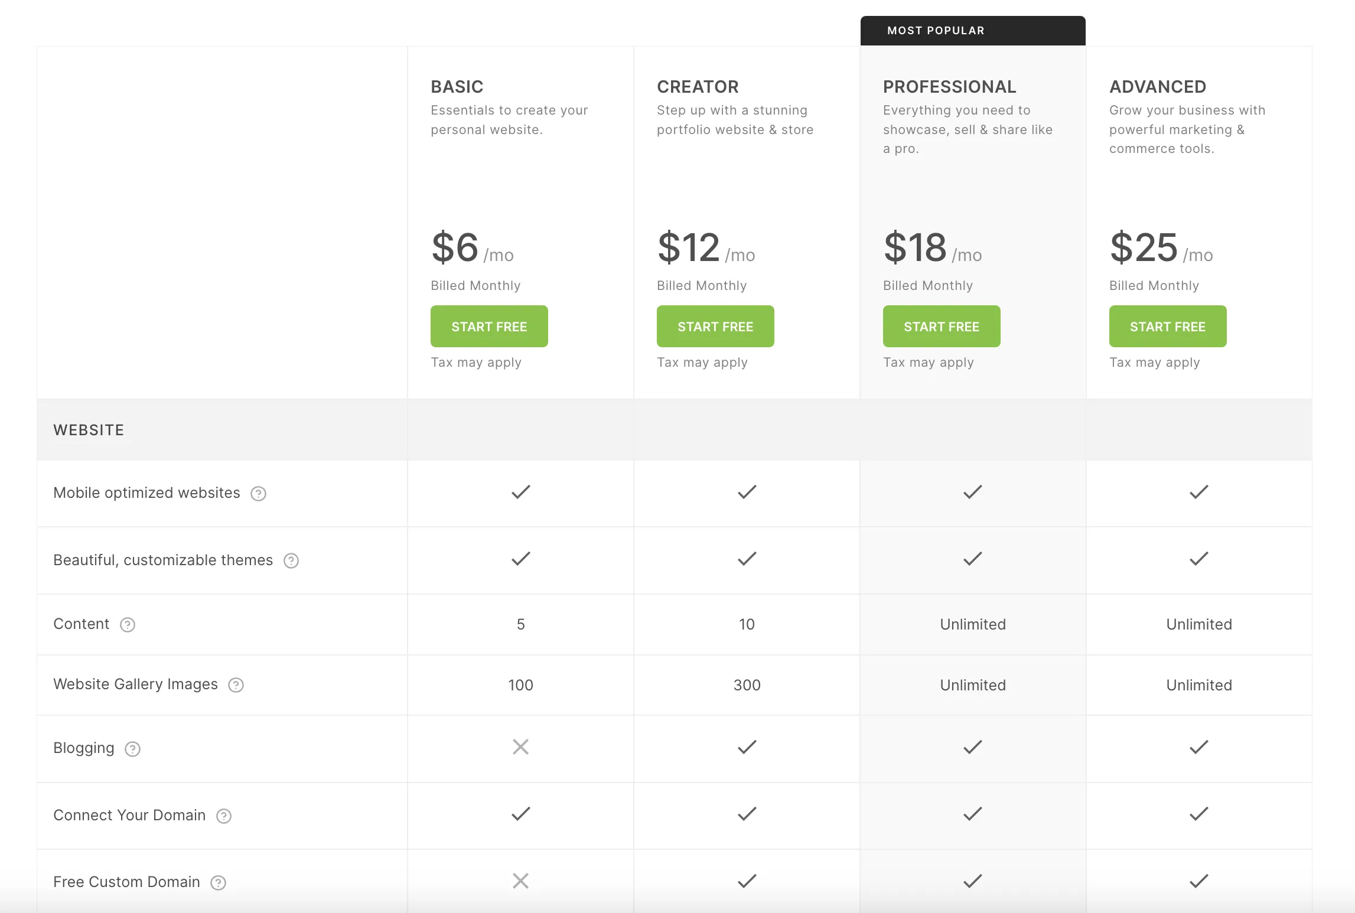Image resolution: width=1355 pixels, height=913 pixels.
Task: Click the Blogging feature label
Action: pyautogui.click(x=84, y=748)
